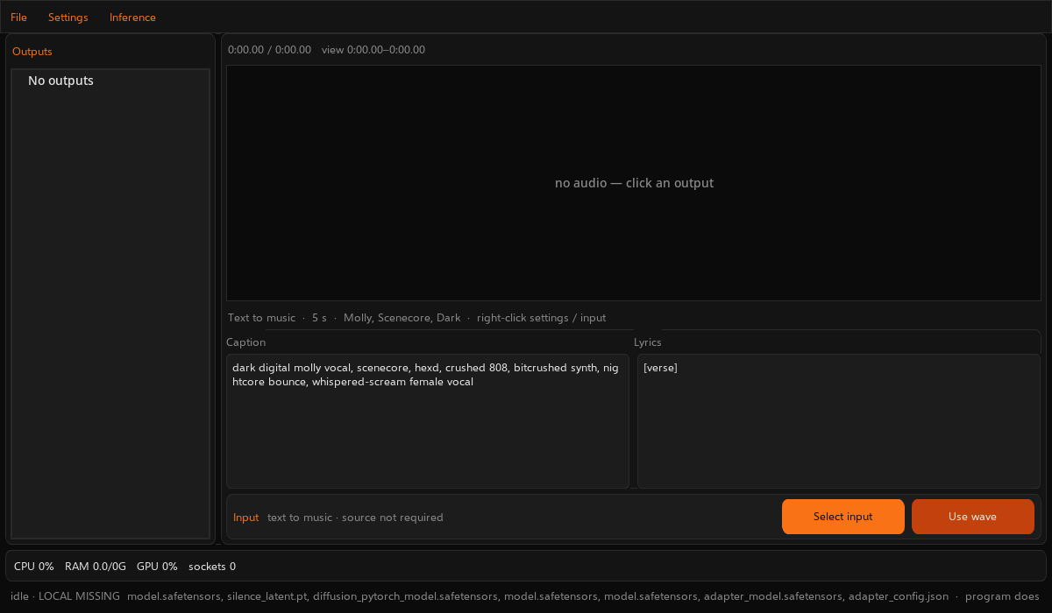Click the Lyrics field label
Viewport: 1052px width, 613px height.
tap(648, 342)
